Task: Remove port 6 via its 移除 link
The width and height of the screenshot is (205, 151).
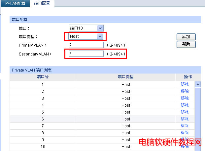Action: [185, 119]
